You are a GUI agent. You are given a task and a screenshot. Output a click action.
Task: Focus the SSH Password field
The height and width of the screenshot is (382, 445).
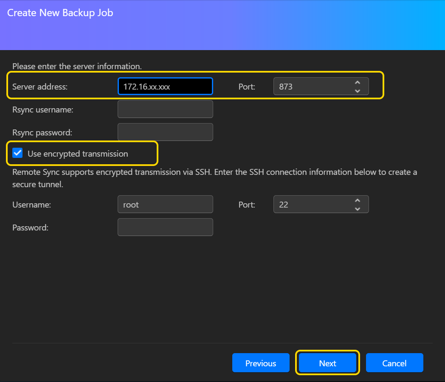coord(165,227)
